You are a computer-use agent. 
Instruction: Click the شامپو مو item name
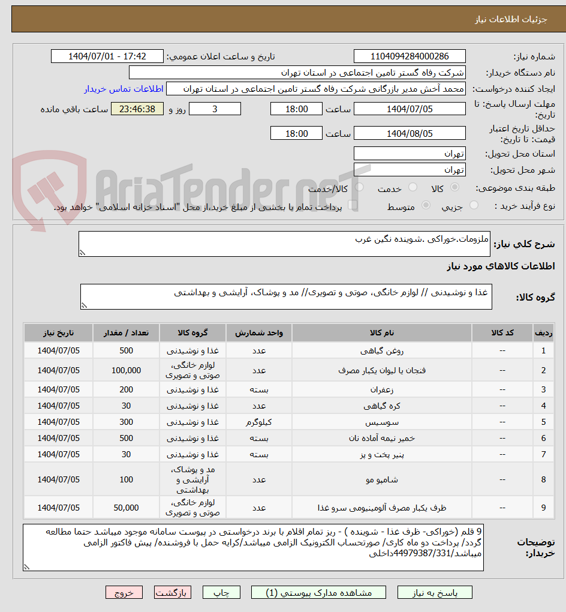[382, 479]
